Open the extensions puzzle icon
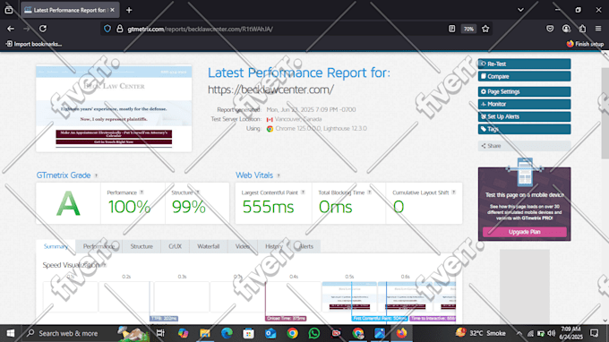The height and width of the screenshot is (342, 609). (582, 29)
